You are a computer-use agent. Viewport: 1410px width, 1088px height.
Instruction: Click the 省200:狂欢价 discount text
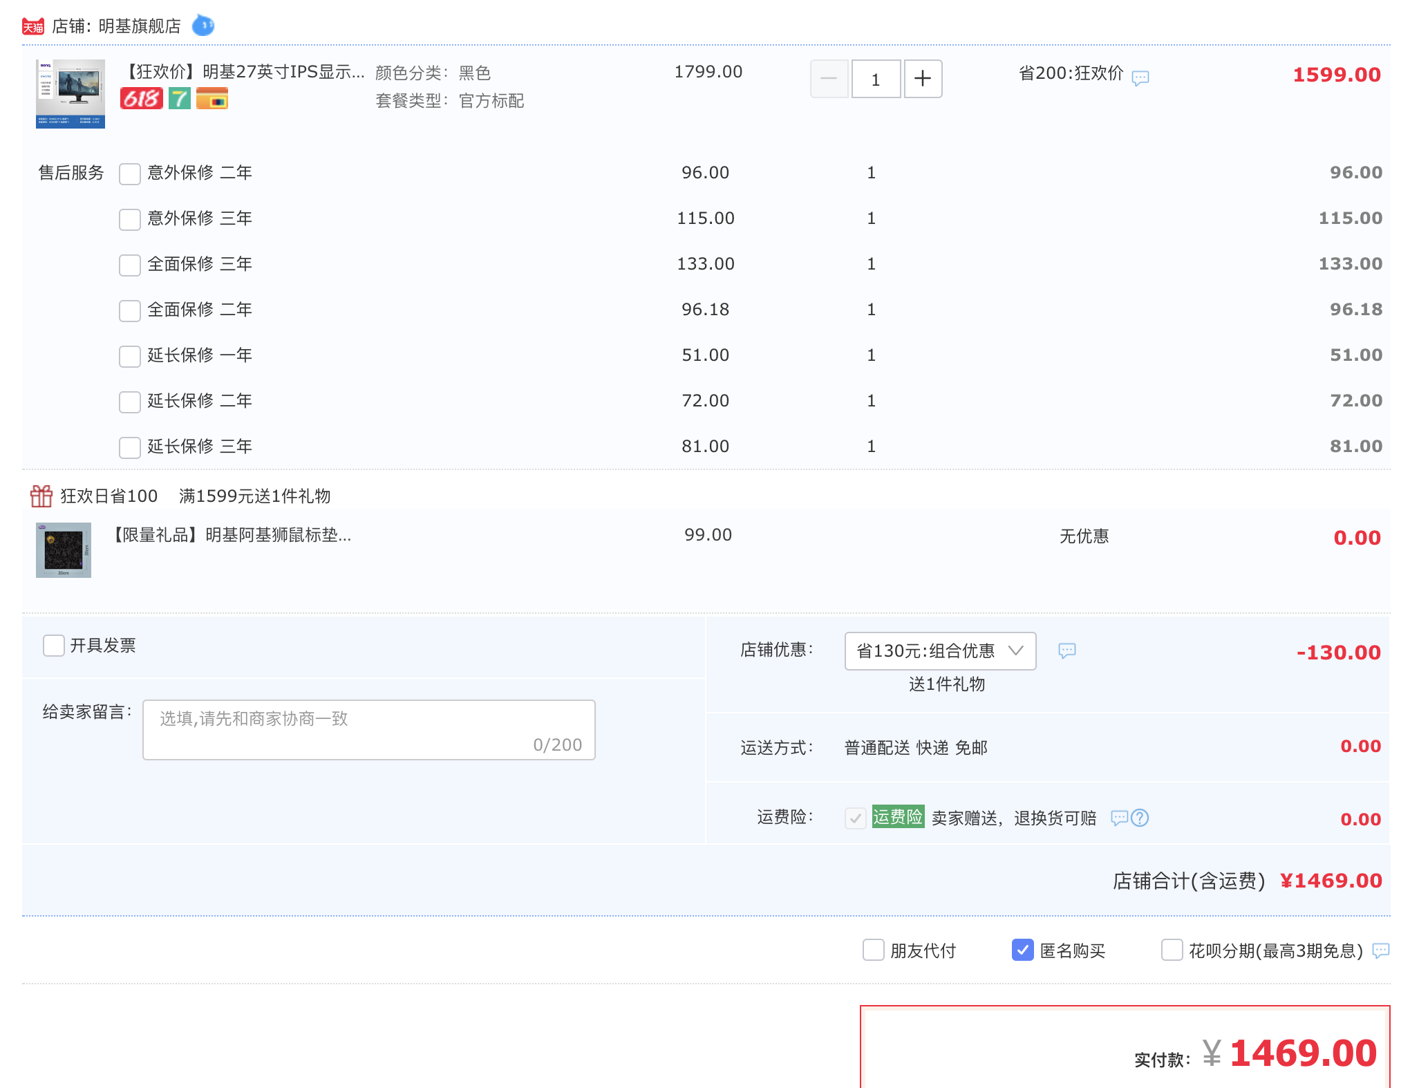pos(1071,73)
